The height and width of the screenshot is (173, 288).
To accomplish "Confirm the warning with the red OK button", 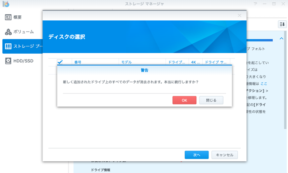I will coord(184,100).
